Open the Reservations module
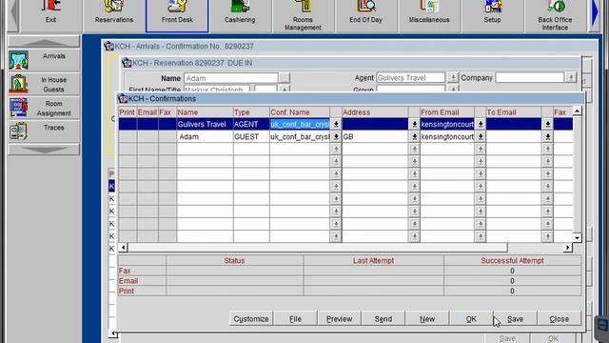Screen dimensions: 609x343 [x=114, y=15]
